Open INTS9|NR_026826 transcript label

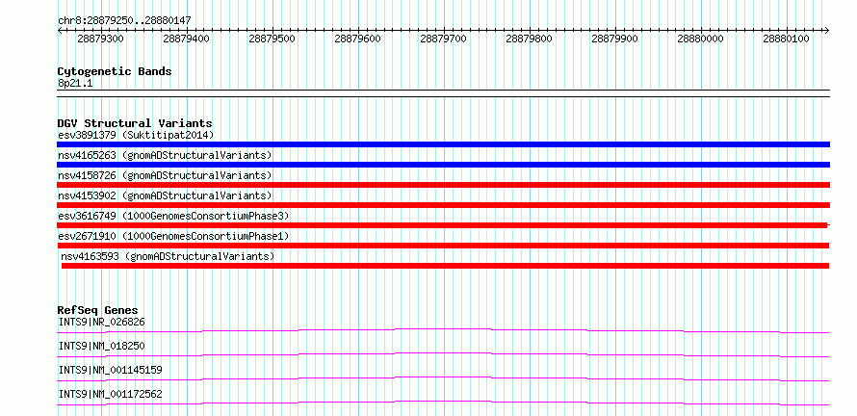coord(101,322)
